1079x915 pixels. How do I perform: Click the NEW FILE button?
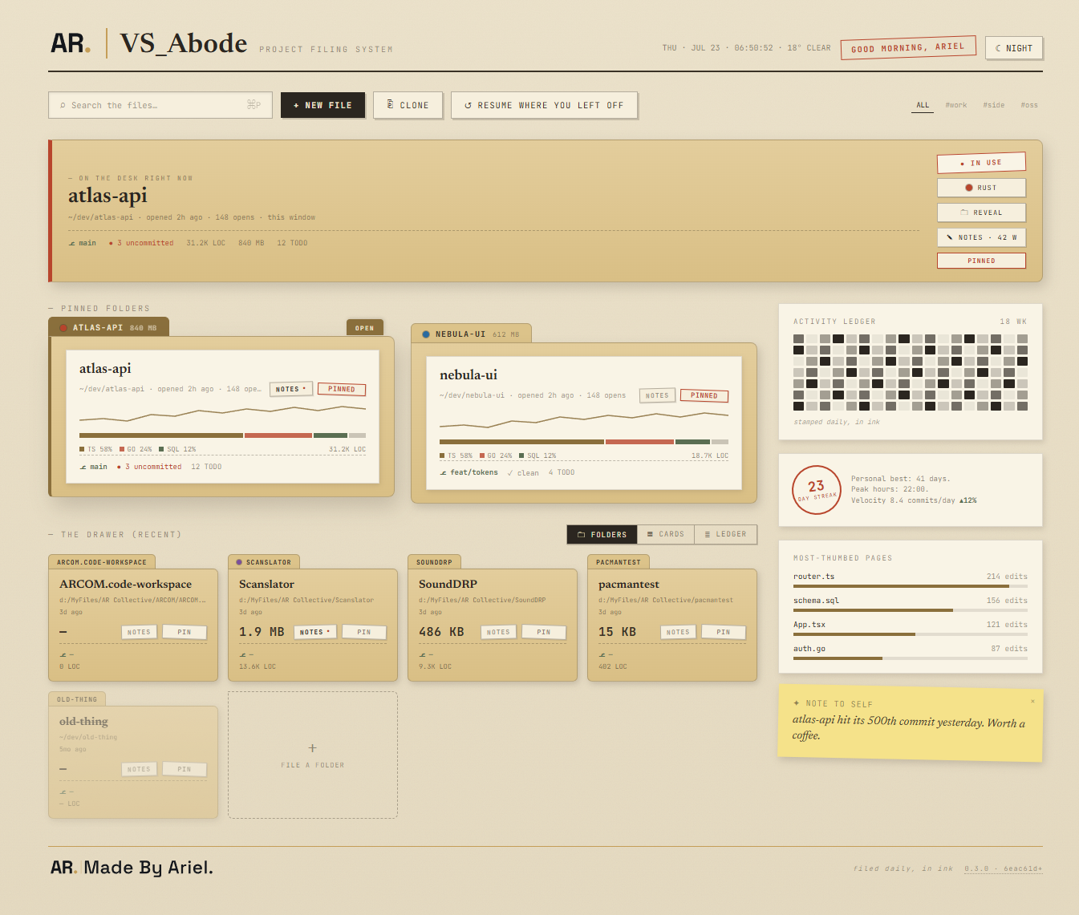pos(322,105)
